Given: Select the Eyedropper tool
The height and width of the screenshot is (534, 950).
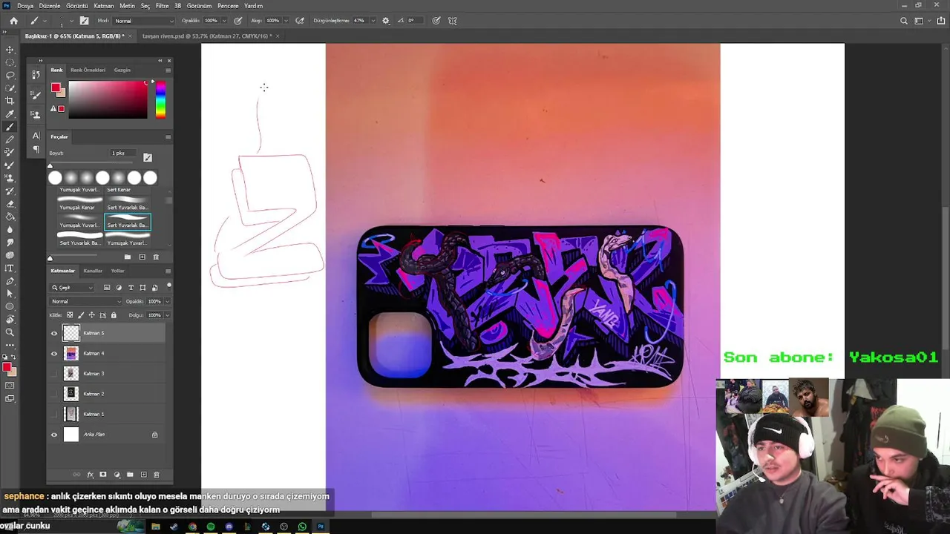Looking at the screenshot, I should (x=10, y=113).
